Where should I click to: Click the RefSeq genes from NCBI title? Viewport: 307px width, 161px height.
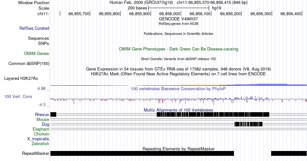coord(178,24)
